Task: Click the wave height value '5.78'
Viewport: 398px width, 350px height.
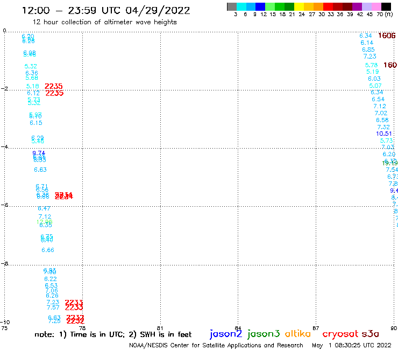Action: pos(371,65)
